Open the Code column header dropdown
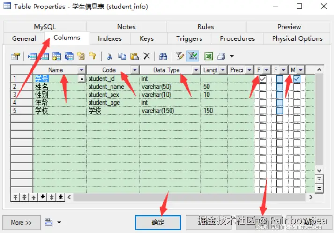Screen dimensions: 334x233 tap(134, 70)
